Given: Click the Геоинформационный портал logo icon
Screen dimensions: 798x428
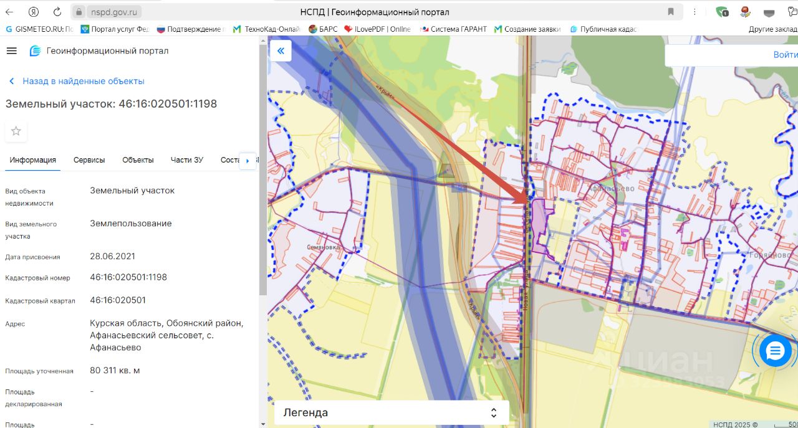Looking at the screenshot, I should pyautogui.click(x=36, y=51).
